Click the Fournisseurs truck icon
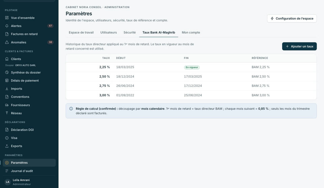 coord(7,105)
